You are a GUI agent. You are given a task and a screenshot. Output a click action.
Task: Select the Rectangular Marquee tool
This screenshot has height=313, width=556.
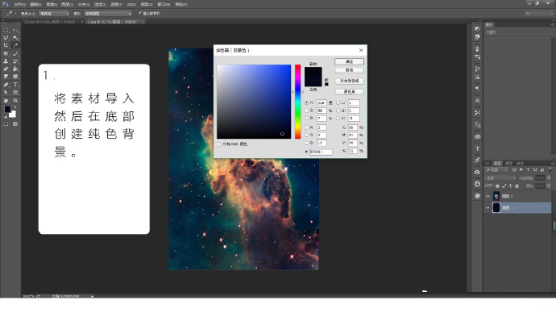click(x=6, y=30)
